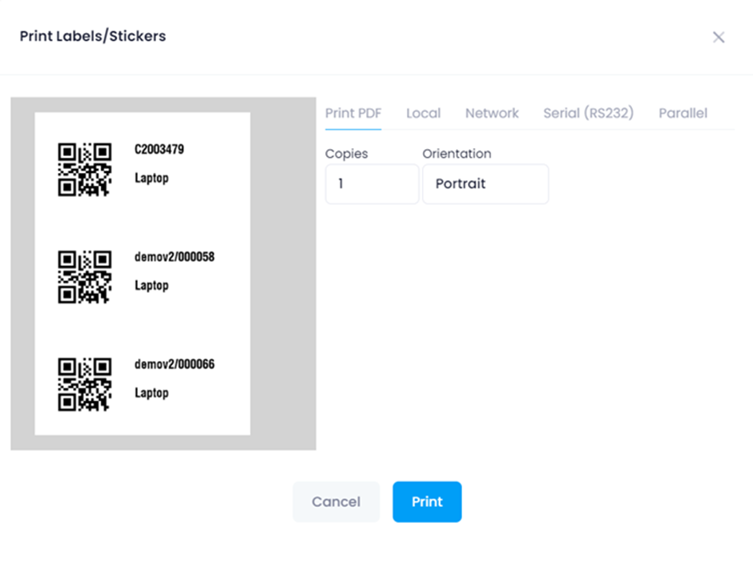Click the Orientation field label
Image resolution: width=753 pixels, height=571 pixels.
(x=457, y=154)
